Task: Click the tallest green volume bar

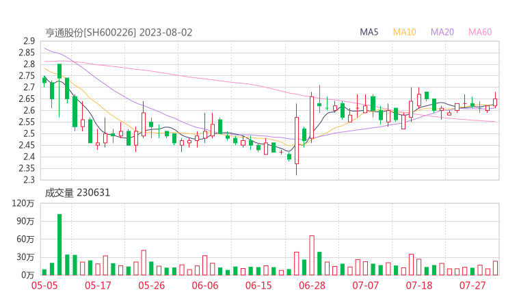Action: [59, 244]
